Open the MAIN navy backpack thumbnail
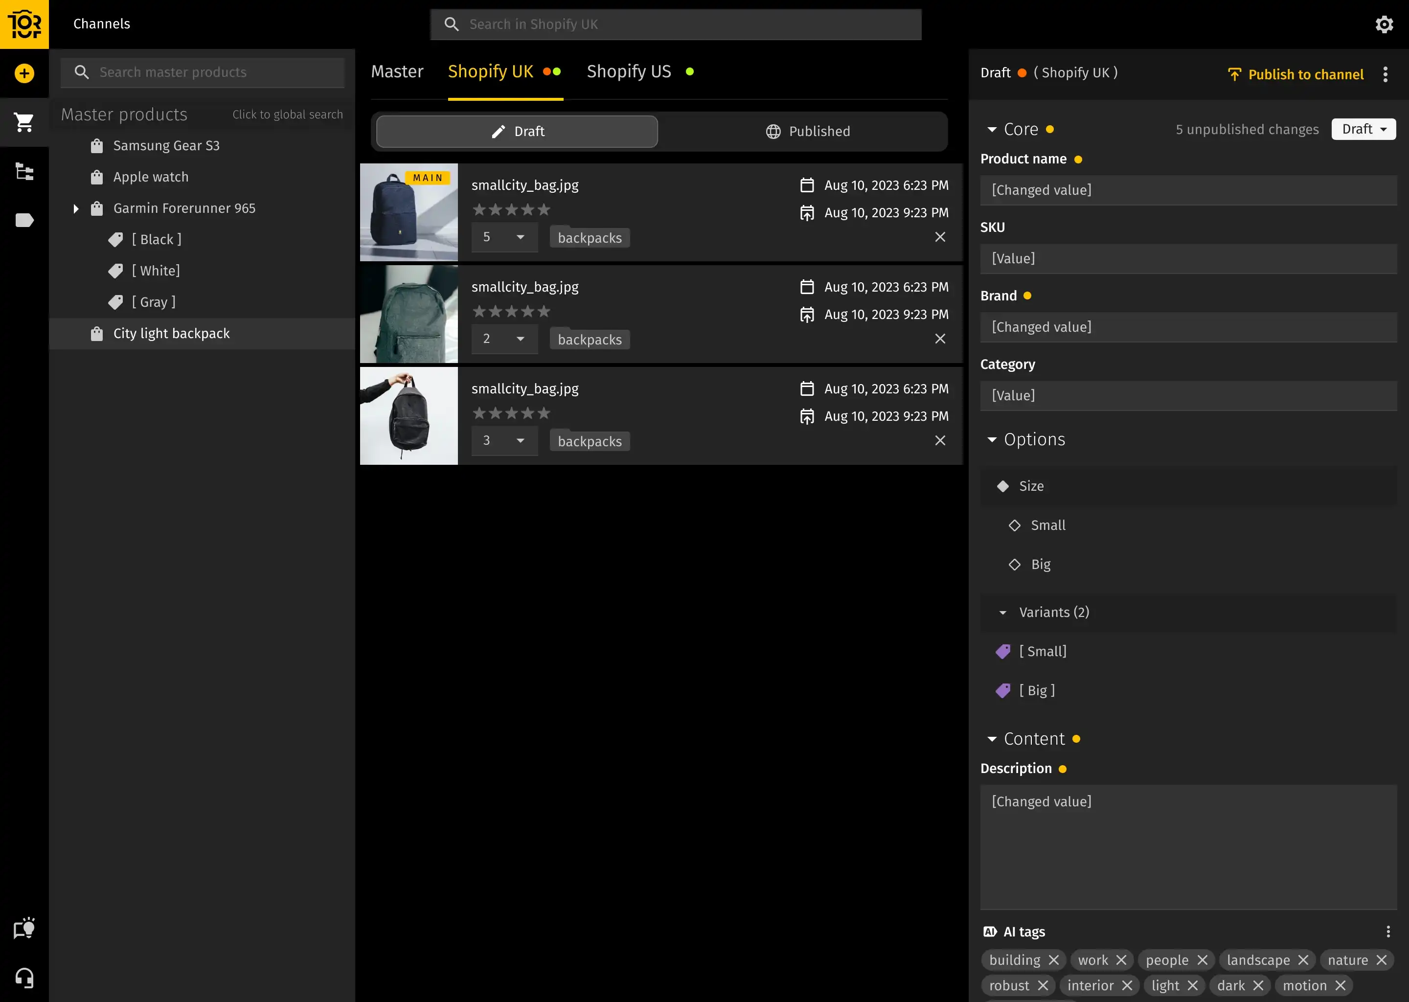The width and height of the screenshot is (1409, 1002). 409,212
